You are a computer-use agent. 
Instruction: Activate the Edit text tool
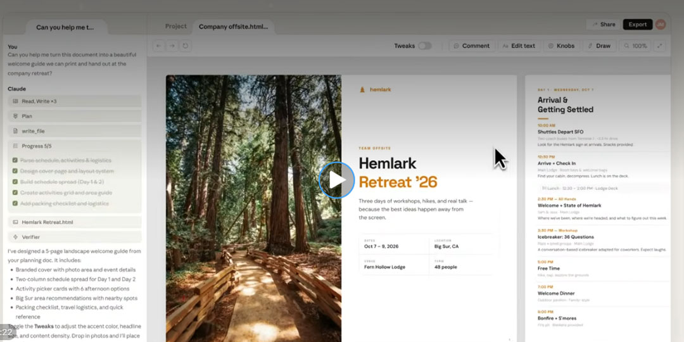click(519, 46)
